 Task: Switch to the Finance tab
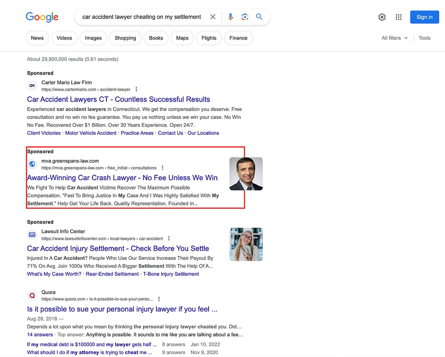pyautogui.click(x=239, y=38)
